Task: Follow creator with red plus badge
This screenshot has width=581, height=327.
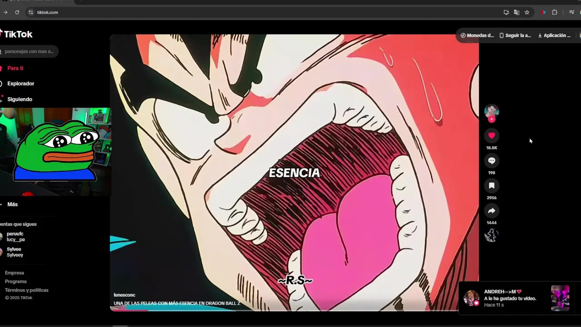Action: (x=492, y=119)
